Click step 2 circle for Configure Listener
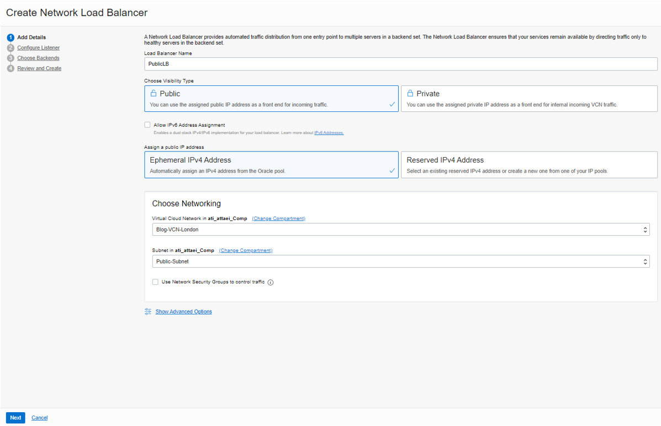Screen dimensions: 661x426 pyautogui.click(x=10, y=48)
